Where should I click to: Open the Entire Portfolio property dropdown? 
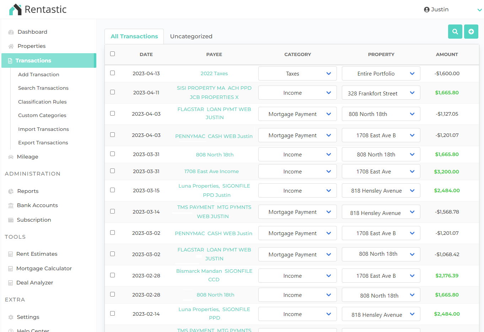pos(381,73)
